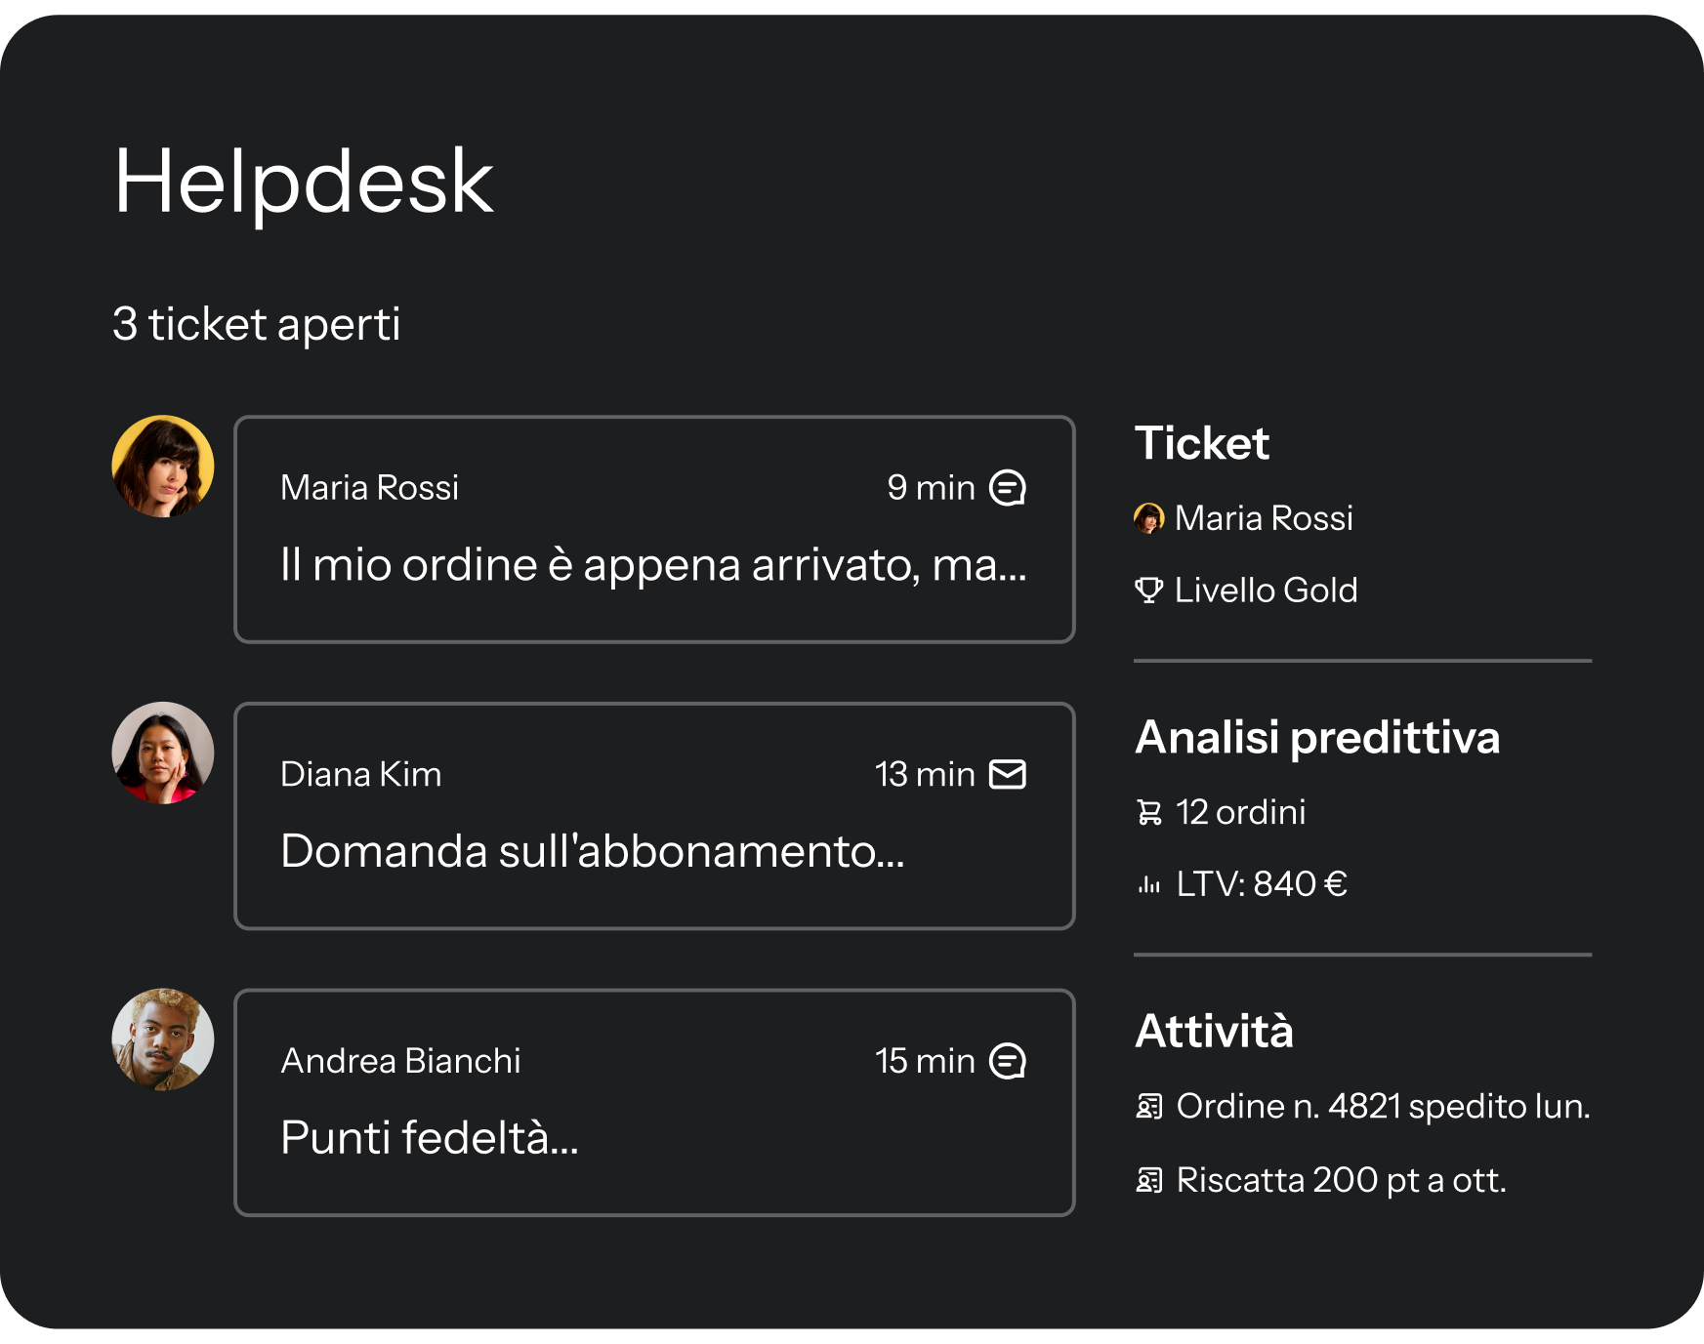Click the trophy icon beside Livello Gold
This screenshot has width=1704, height=1344.
pos(1148,591)
